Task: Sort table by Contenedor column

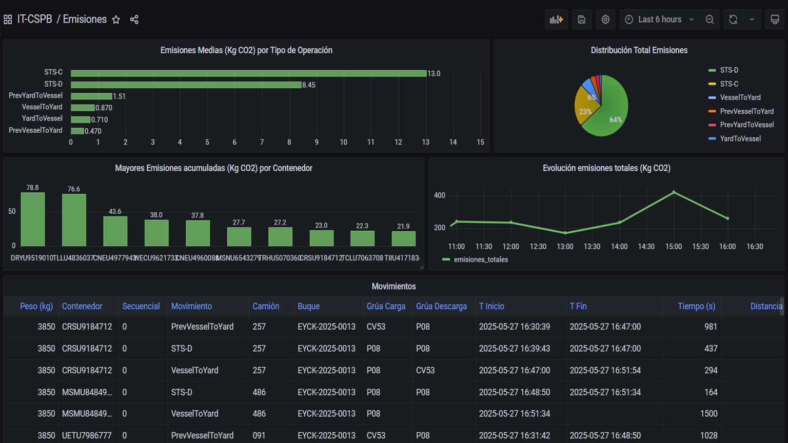Action: 82,306
